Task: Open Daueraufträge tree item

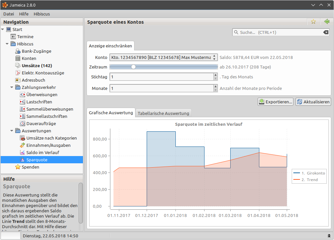Action: [x=41, y=123]
